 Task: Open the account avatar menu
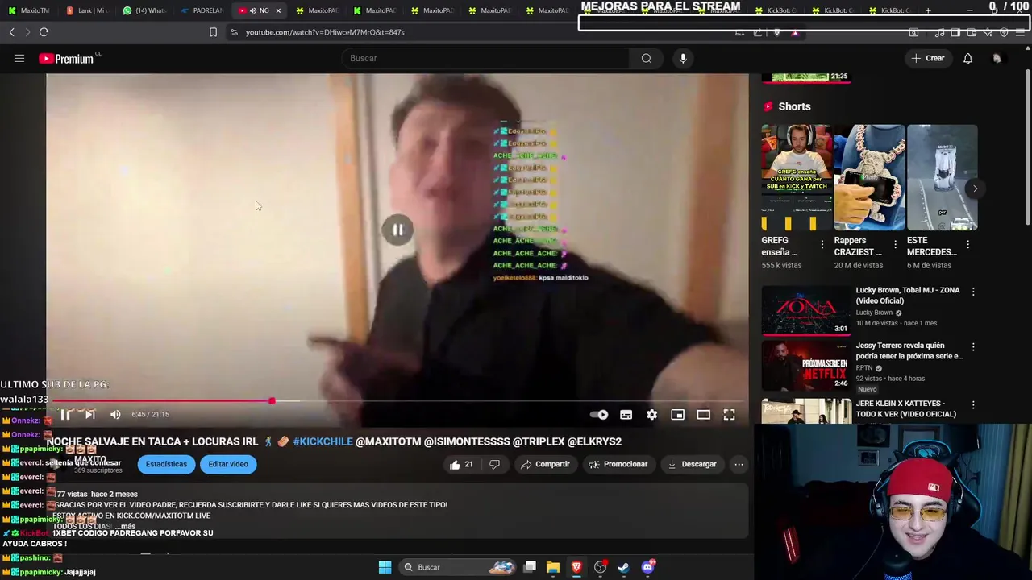(997, 58)
